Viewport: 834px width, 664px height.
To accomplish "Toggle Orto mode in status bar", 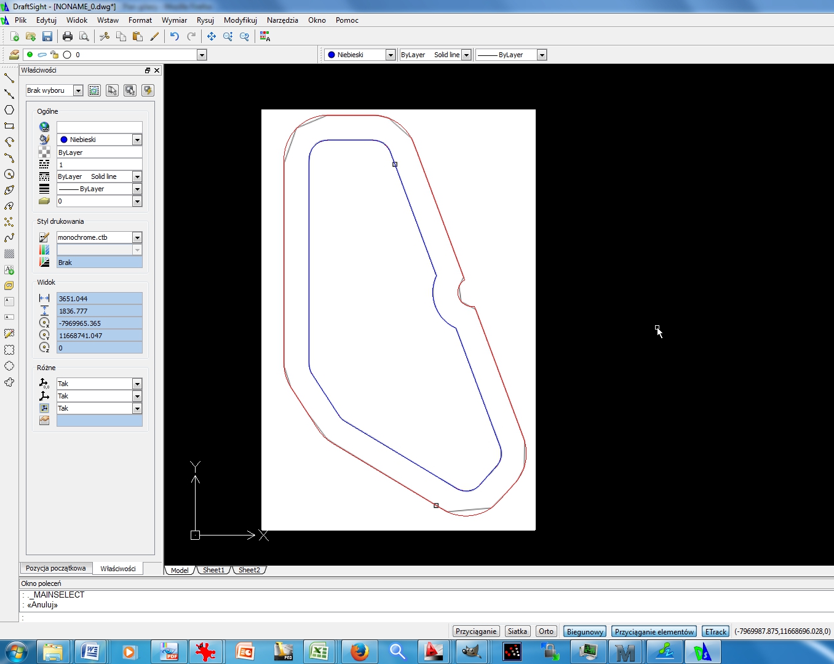I will coord(546,631).
